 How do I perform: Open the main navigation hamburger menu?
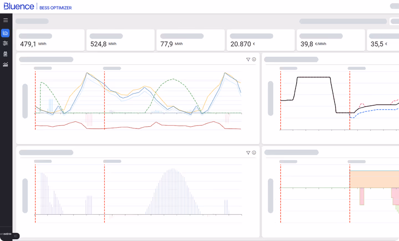coord(6,20)
